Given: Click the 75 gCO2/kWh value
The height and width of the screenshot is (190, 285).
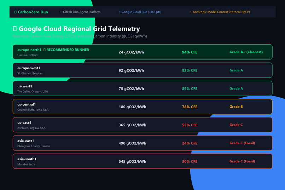Looking at the screenshot, I should pos(131,88).
